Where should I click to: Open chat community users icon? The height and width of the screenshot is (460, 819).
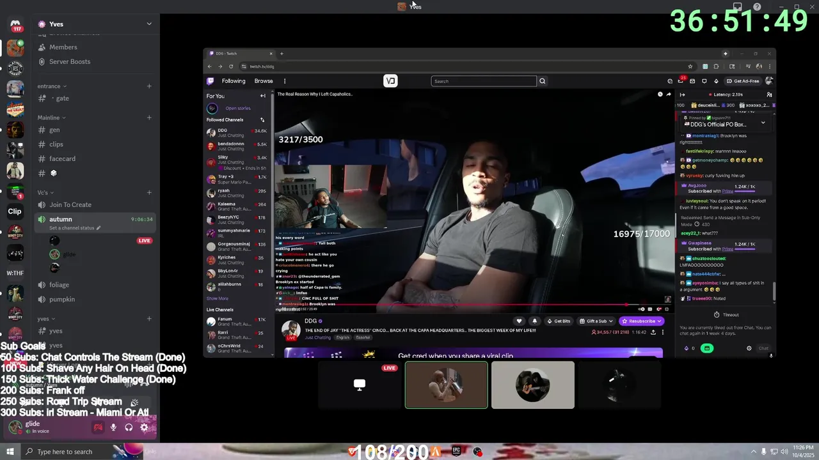pos(769,95)
